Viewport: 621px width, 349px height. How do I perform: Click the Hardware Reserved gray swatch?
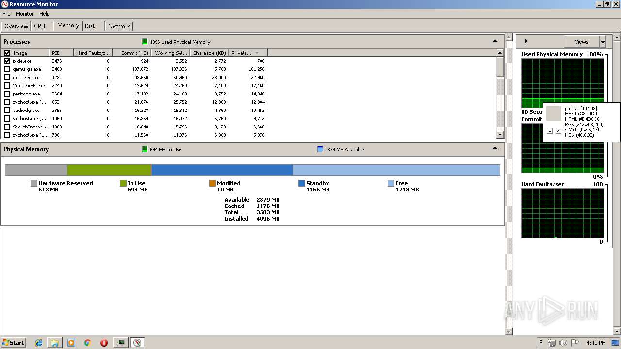click(x=33, y=183)
